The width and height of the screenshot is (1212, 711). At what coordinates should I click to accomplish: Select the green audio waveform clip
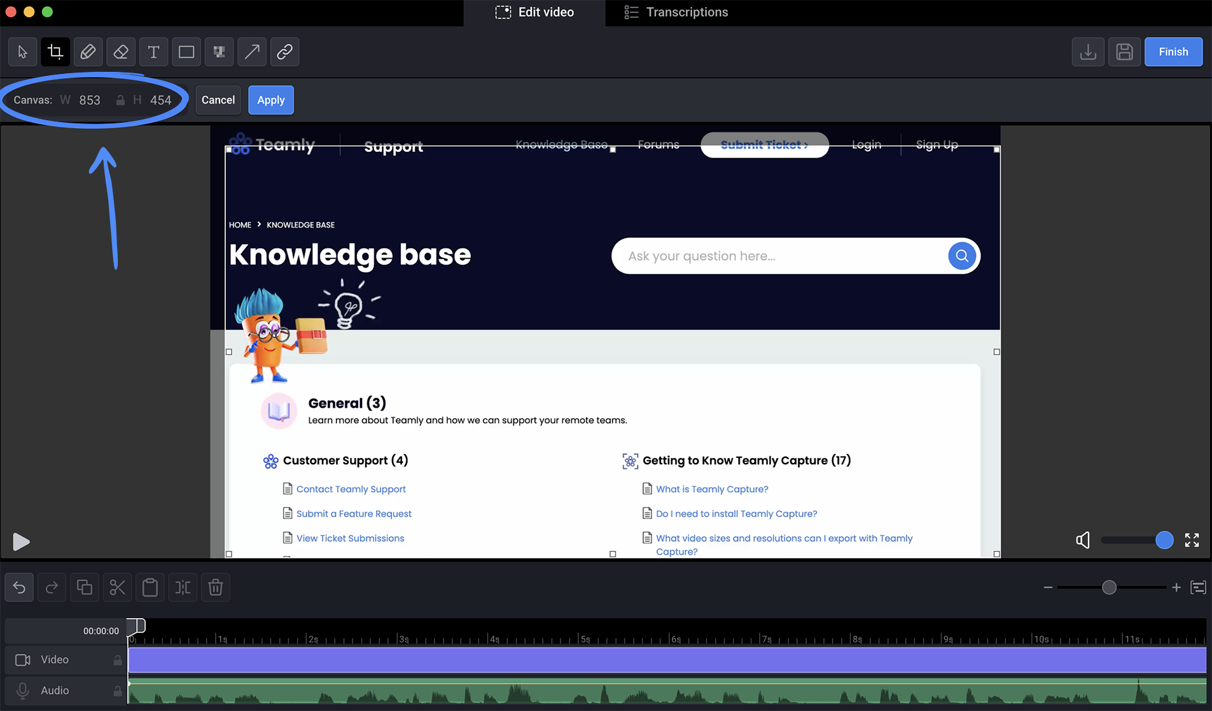click(667, 691)
